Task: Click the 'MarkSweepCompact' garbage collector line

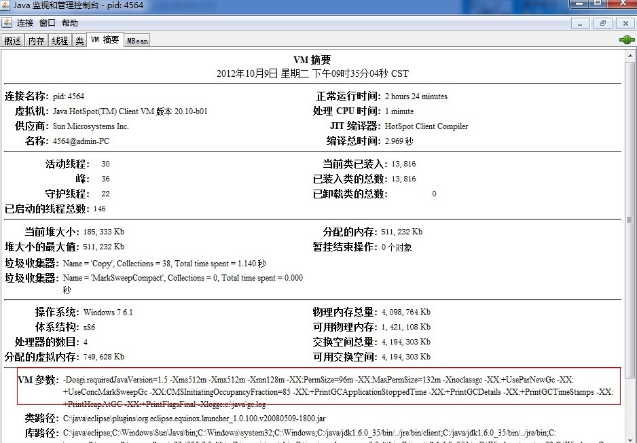Action: 183,284
